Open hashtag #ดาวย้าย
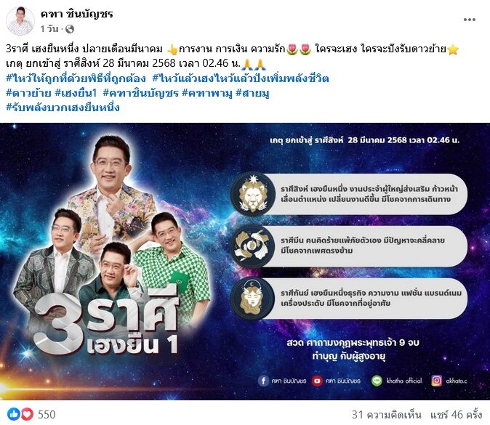 point(28,93)
